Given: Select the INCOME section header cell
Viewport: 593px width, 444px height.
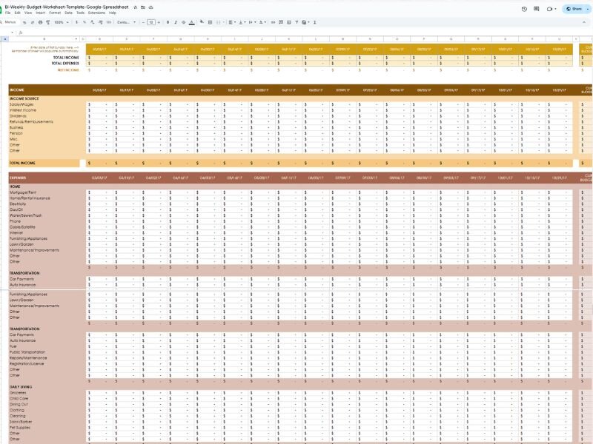Looking at the screenshot, I should pos(16,90).
